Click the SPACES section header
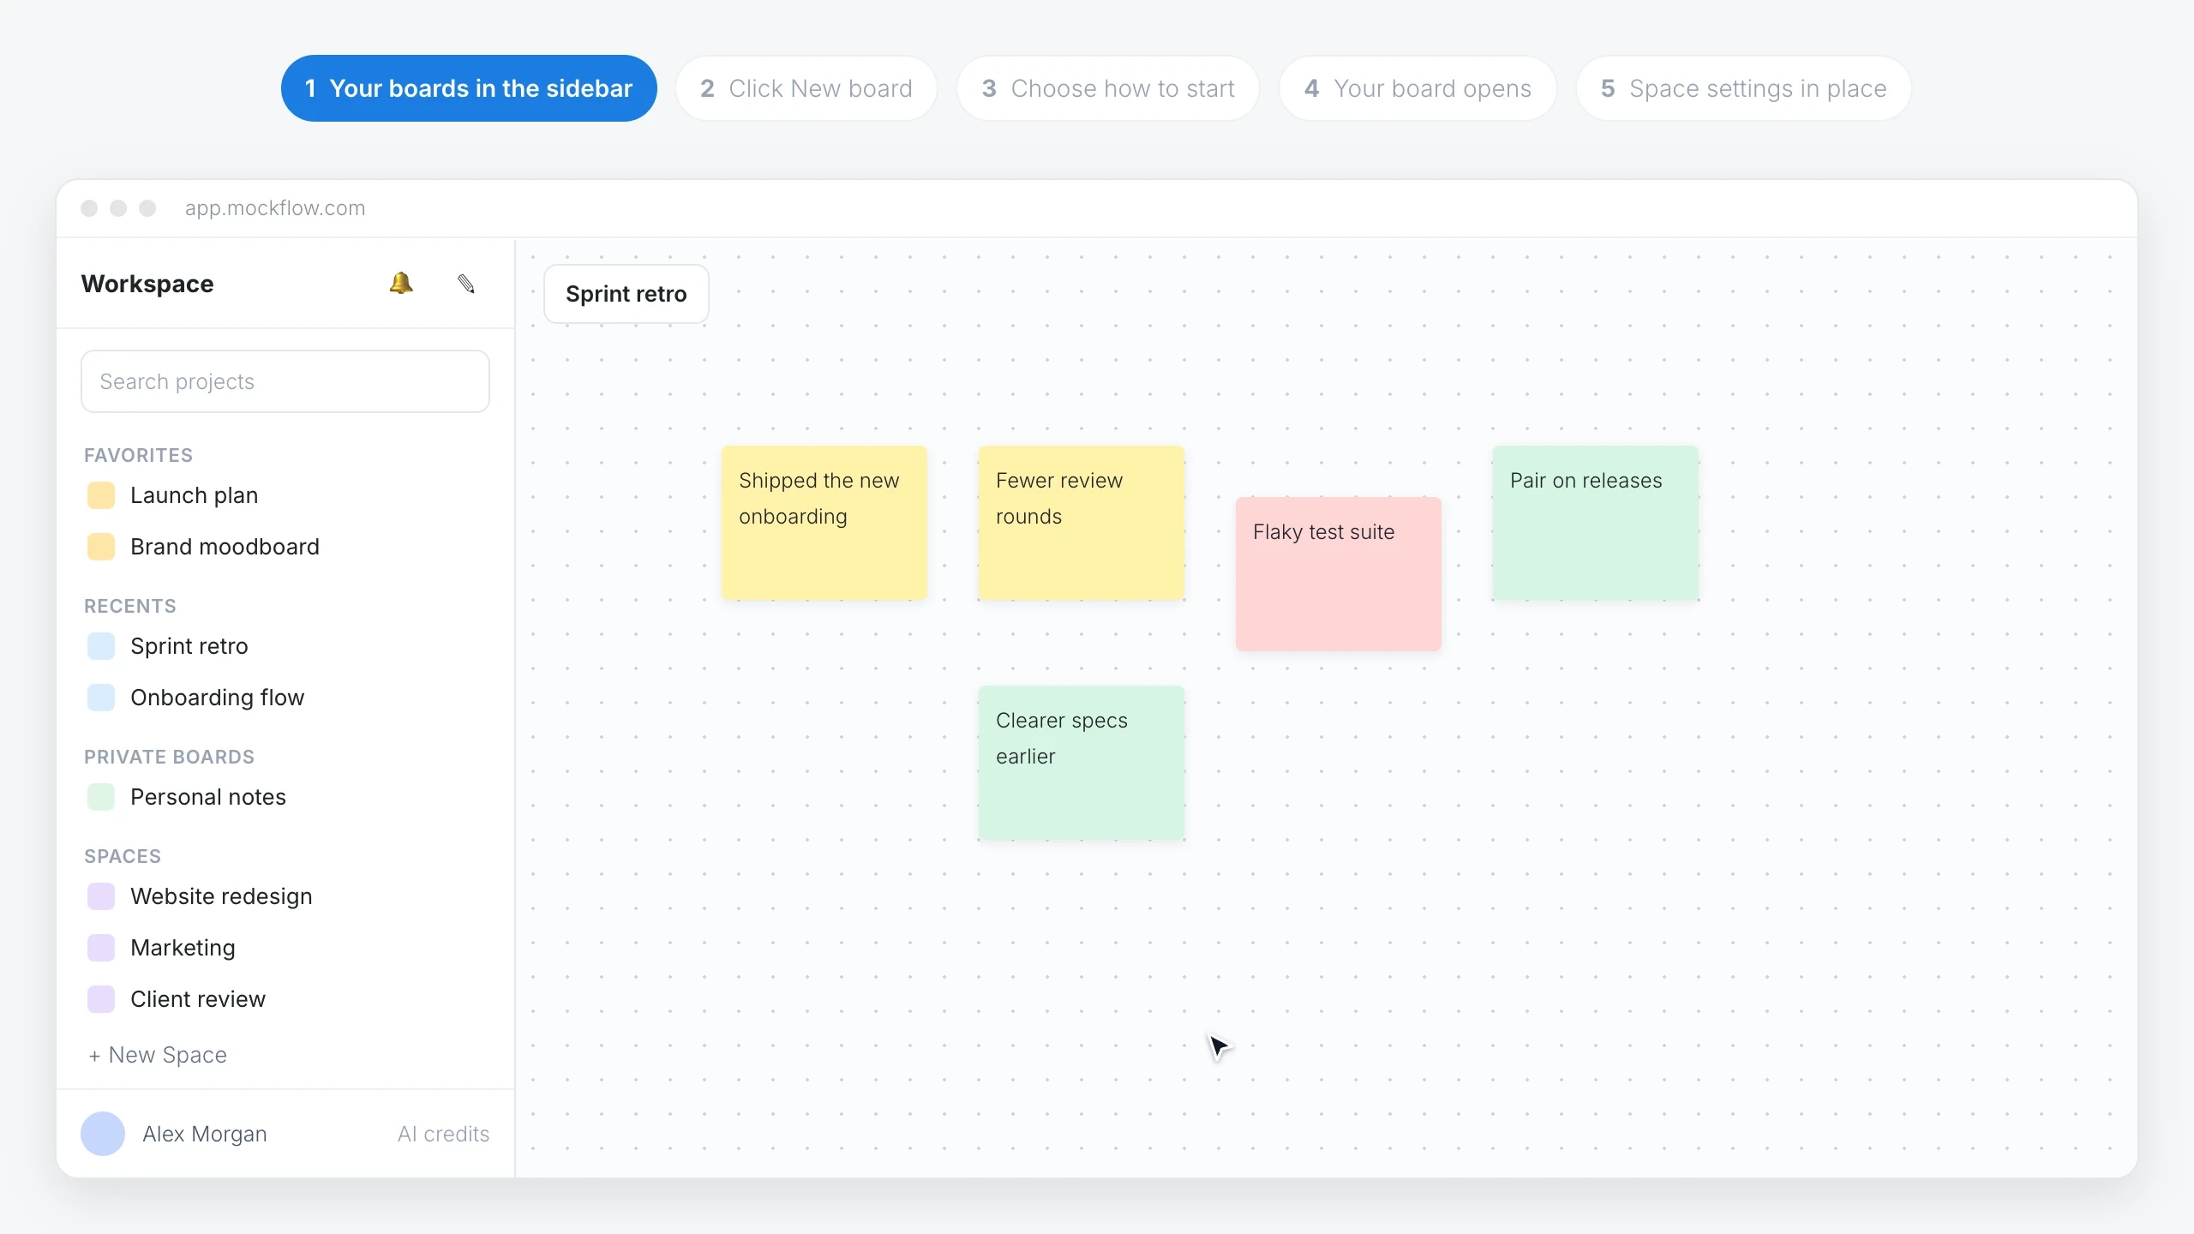Screen dimensions: 2194x1234 (123, 856)
